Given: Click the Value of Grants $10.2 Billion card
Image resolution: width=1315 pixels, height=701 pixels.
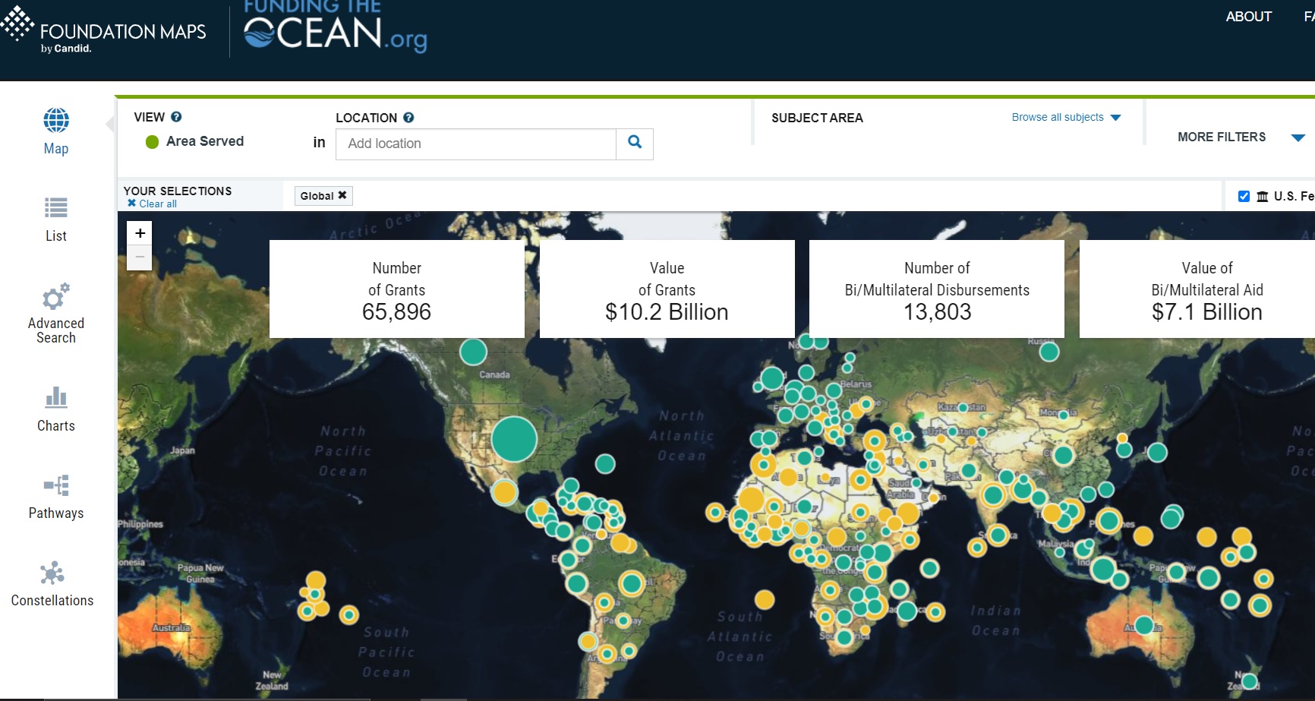Looking at the screenshot, I should tap(667, 289).
